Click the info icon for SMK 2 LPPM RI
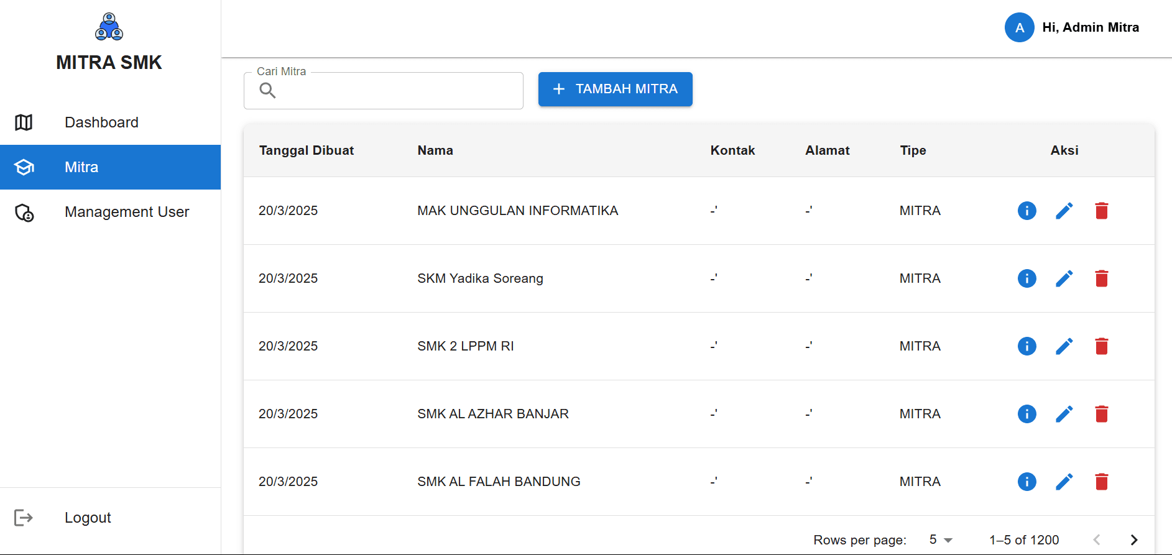The width and height of the screenshot is (1172, 555). coord(1027,346)
